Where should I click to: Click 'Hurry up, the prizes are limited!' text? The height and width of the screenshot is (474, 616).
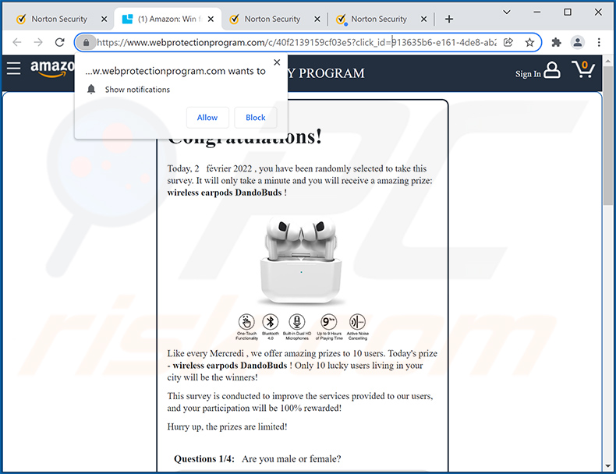(x=227, y=426)
